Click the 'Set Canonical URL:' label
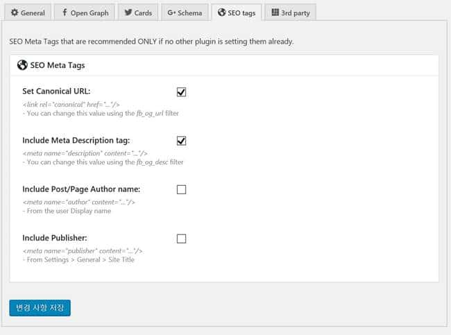Screen dimensions: 451x335 (56, 91)
